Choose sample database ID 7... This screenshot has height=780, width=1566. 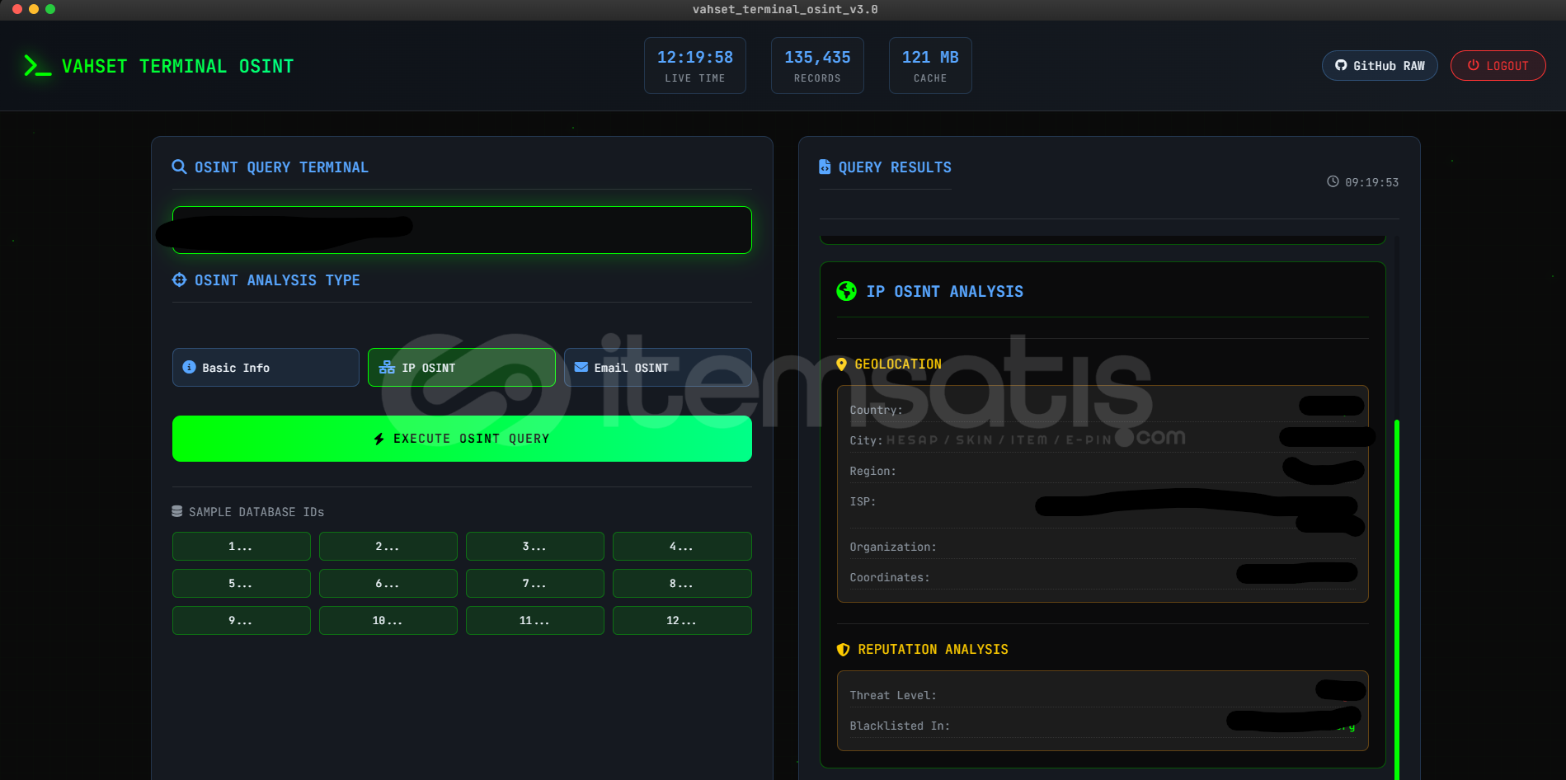pos(535,583)
